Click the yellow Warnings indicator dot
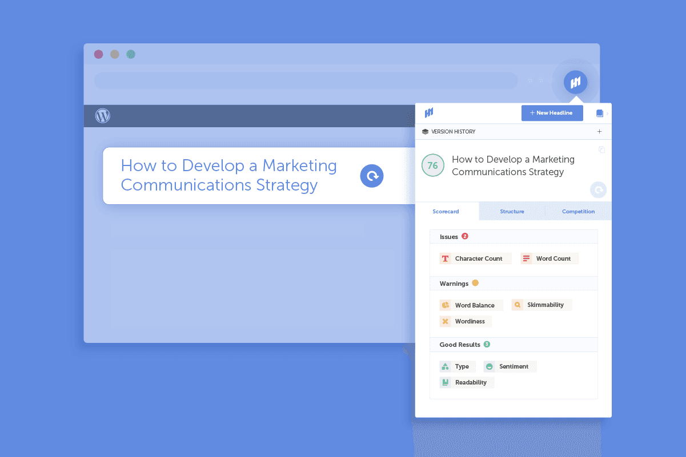The width and height of the screenshot is (686, 457). coord(475,283)
